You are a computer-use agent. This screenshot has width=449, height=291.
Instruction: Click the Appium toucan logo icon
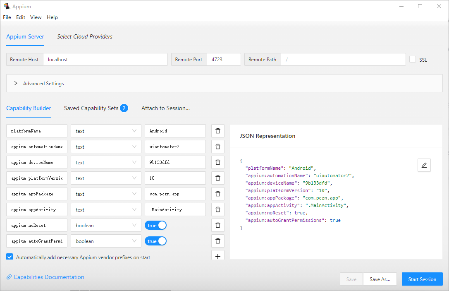pos(7,6)
